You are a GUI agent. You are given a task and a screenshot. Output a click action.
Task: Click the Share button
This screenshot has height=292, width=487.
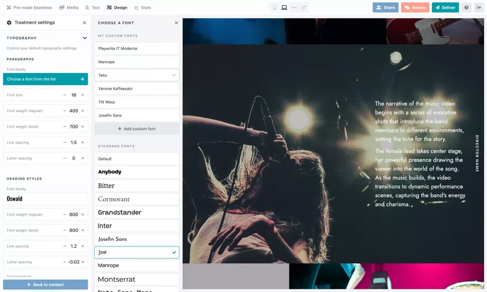[385, 8]
